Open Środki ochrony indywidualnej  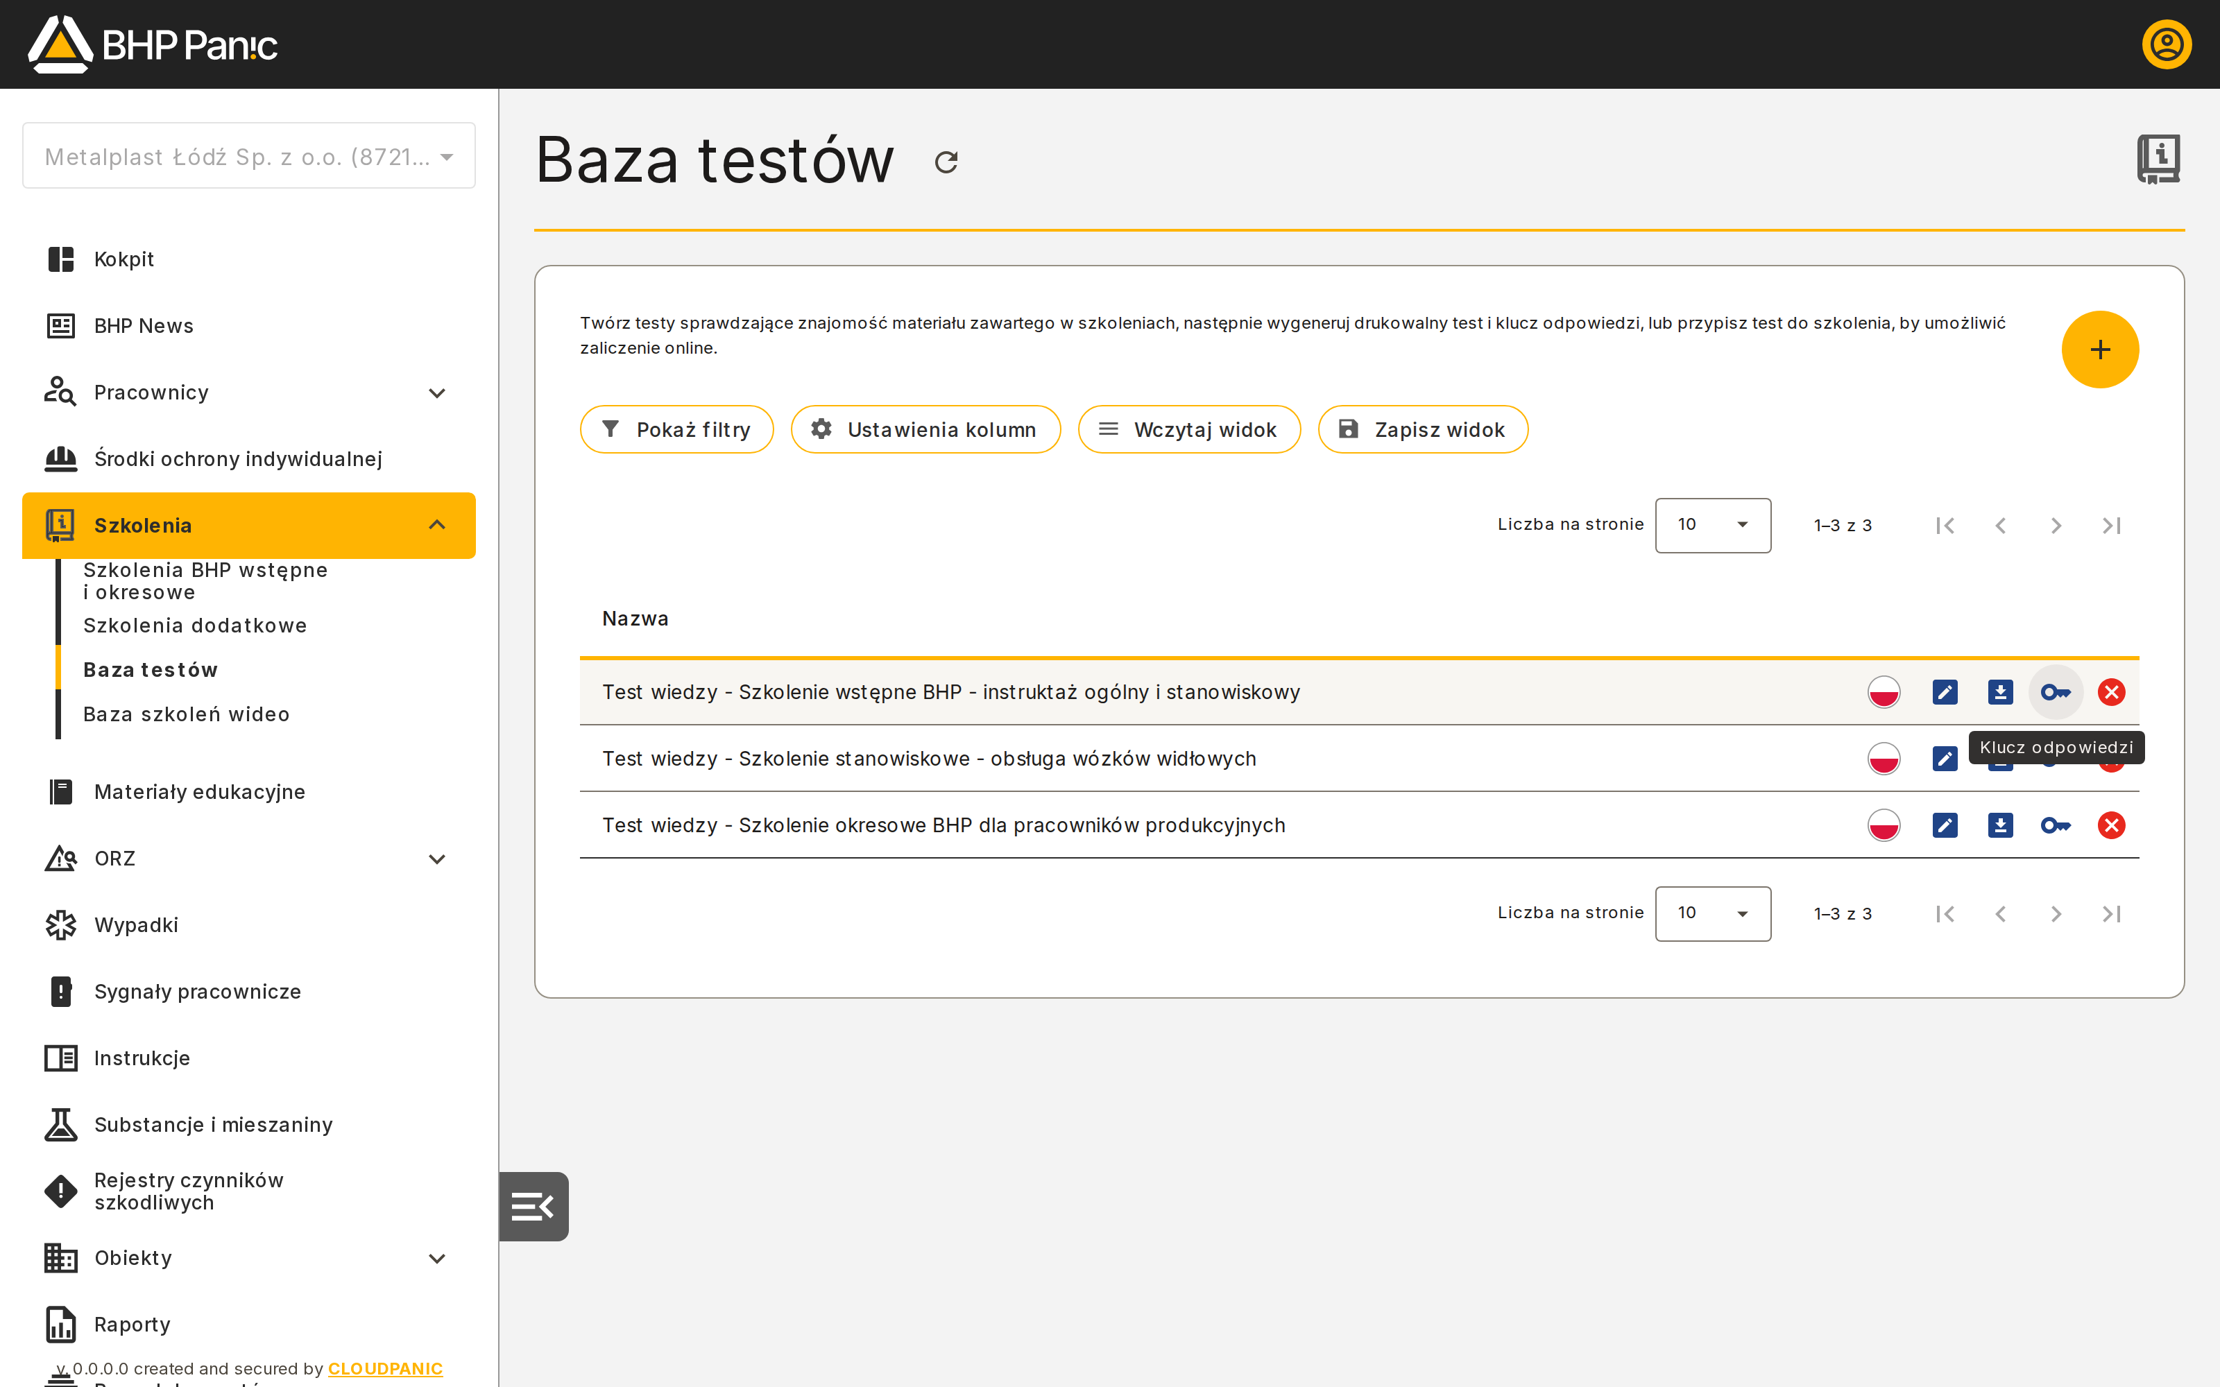coord(248,458)
